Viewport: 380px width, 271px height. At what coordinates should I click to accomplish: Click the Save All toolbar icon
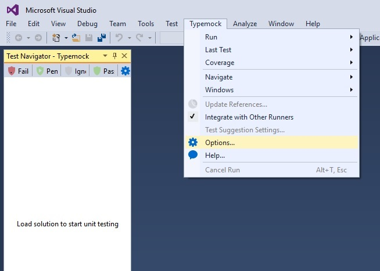click(101, 38)
